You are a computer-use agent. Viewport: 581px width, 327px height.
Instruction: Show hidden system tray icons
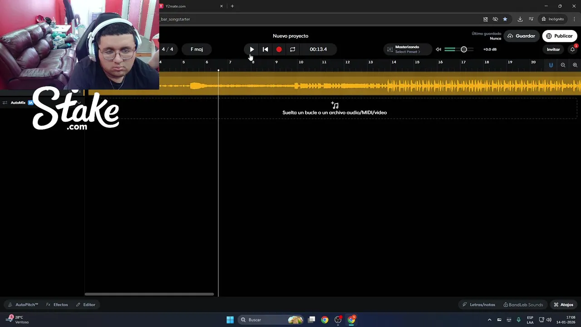(x=489, y=320)
